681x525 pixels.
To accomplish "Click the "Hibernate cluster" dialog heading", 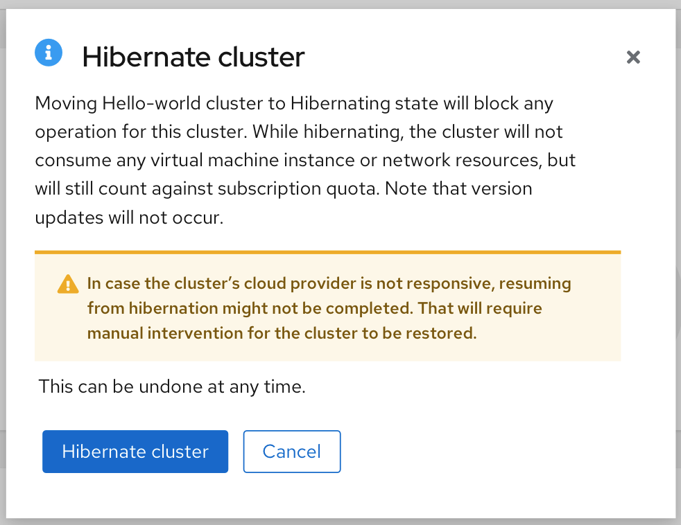I will (193, 57).
